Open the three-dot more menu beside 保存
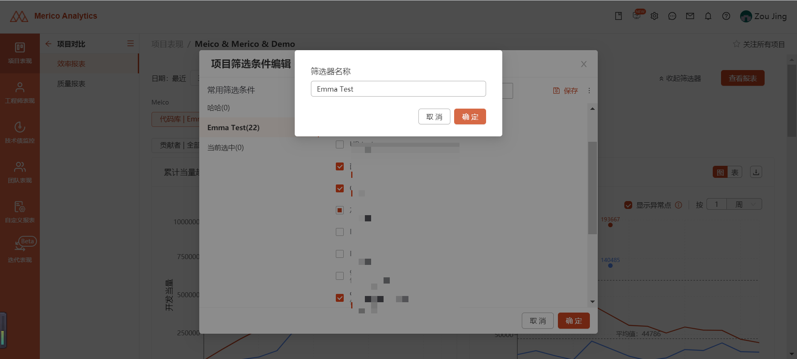 pos(589,91)
